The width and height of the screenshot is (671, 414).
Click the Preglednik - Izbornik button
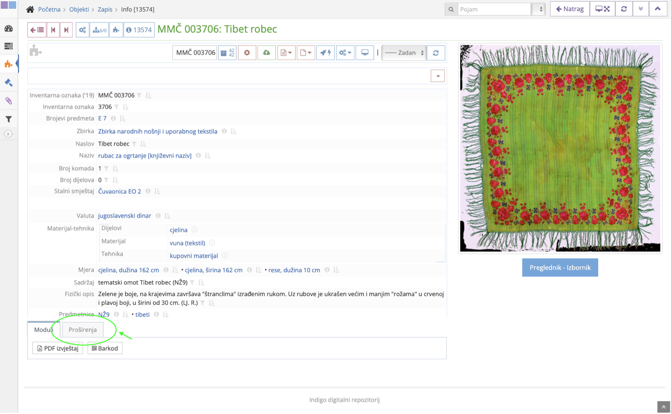pyautogui.click(x=560, y=267)
